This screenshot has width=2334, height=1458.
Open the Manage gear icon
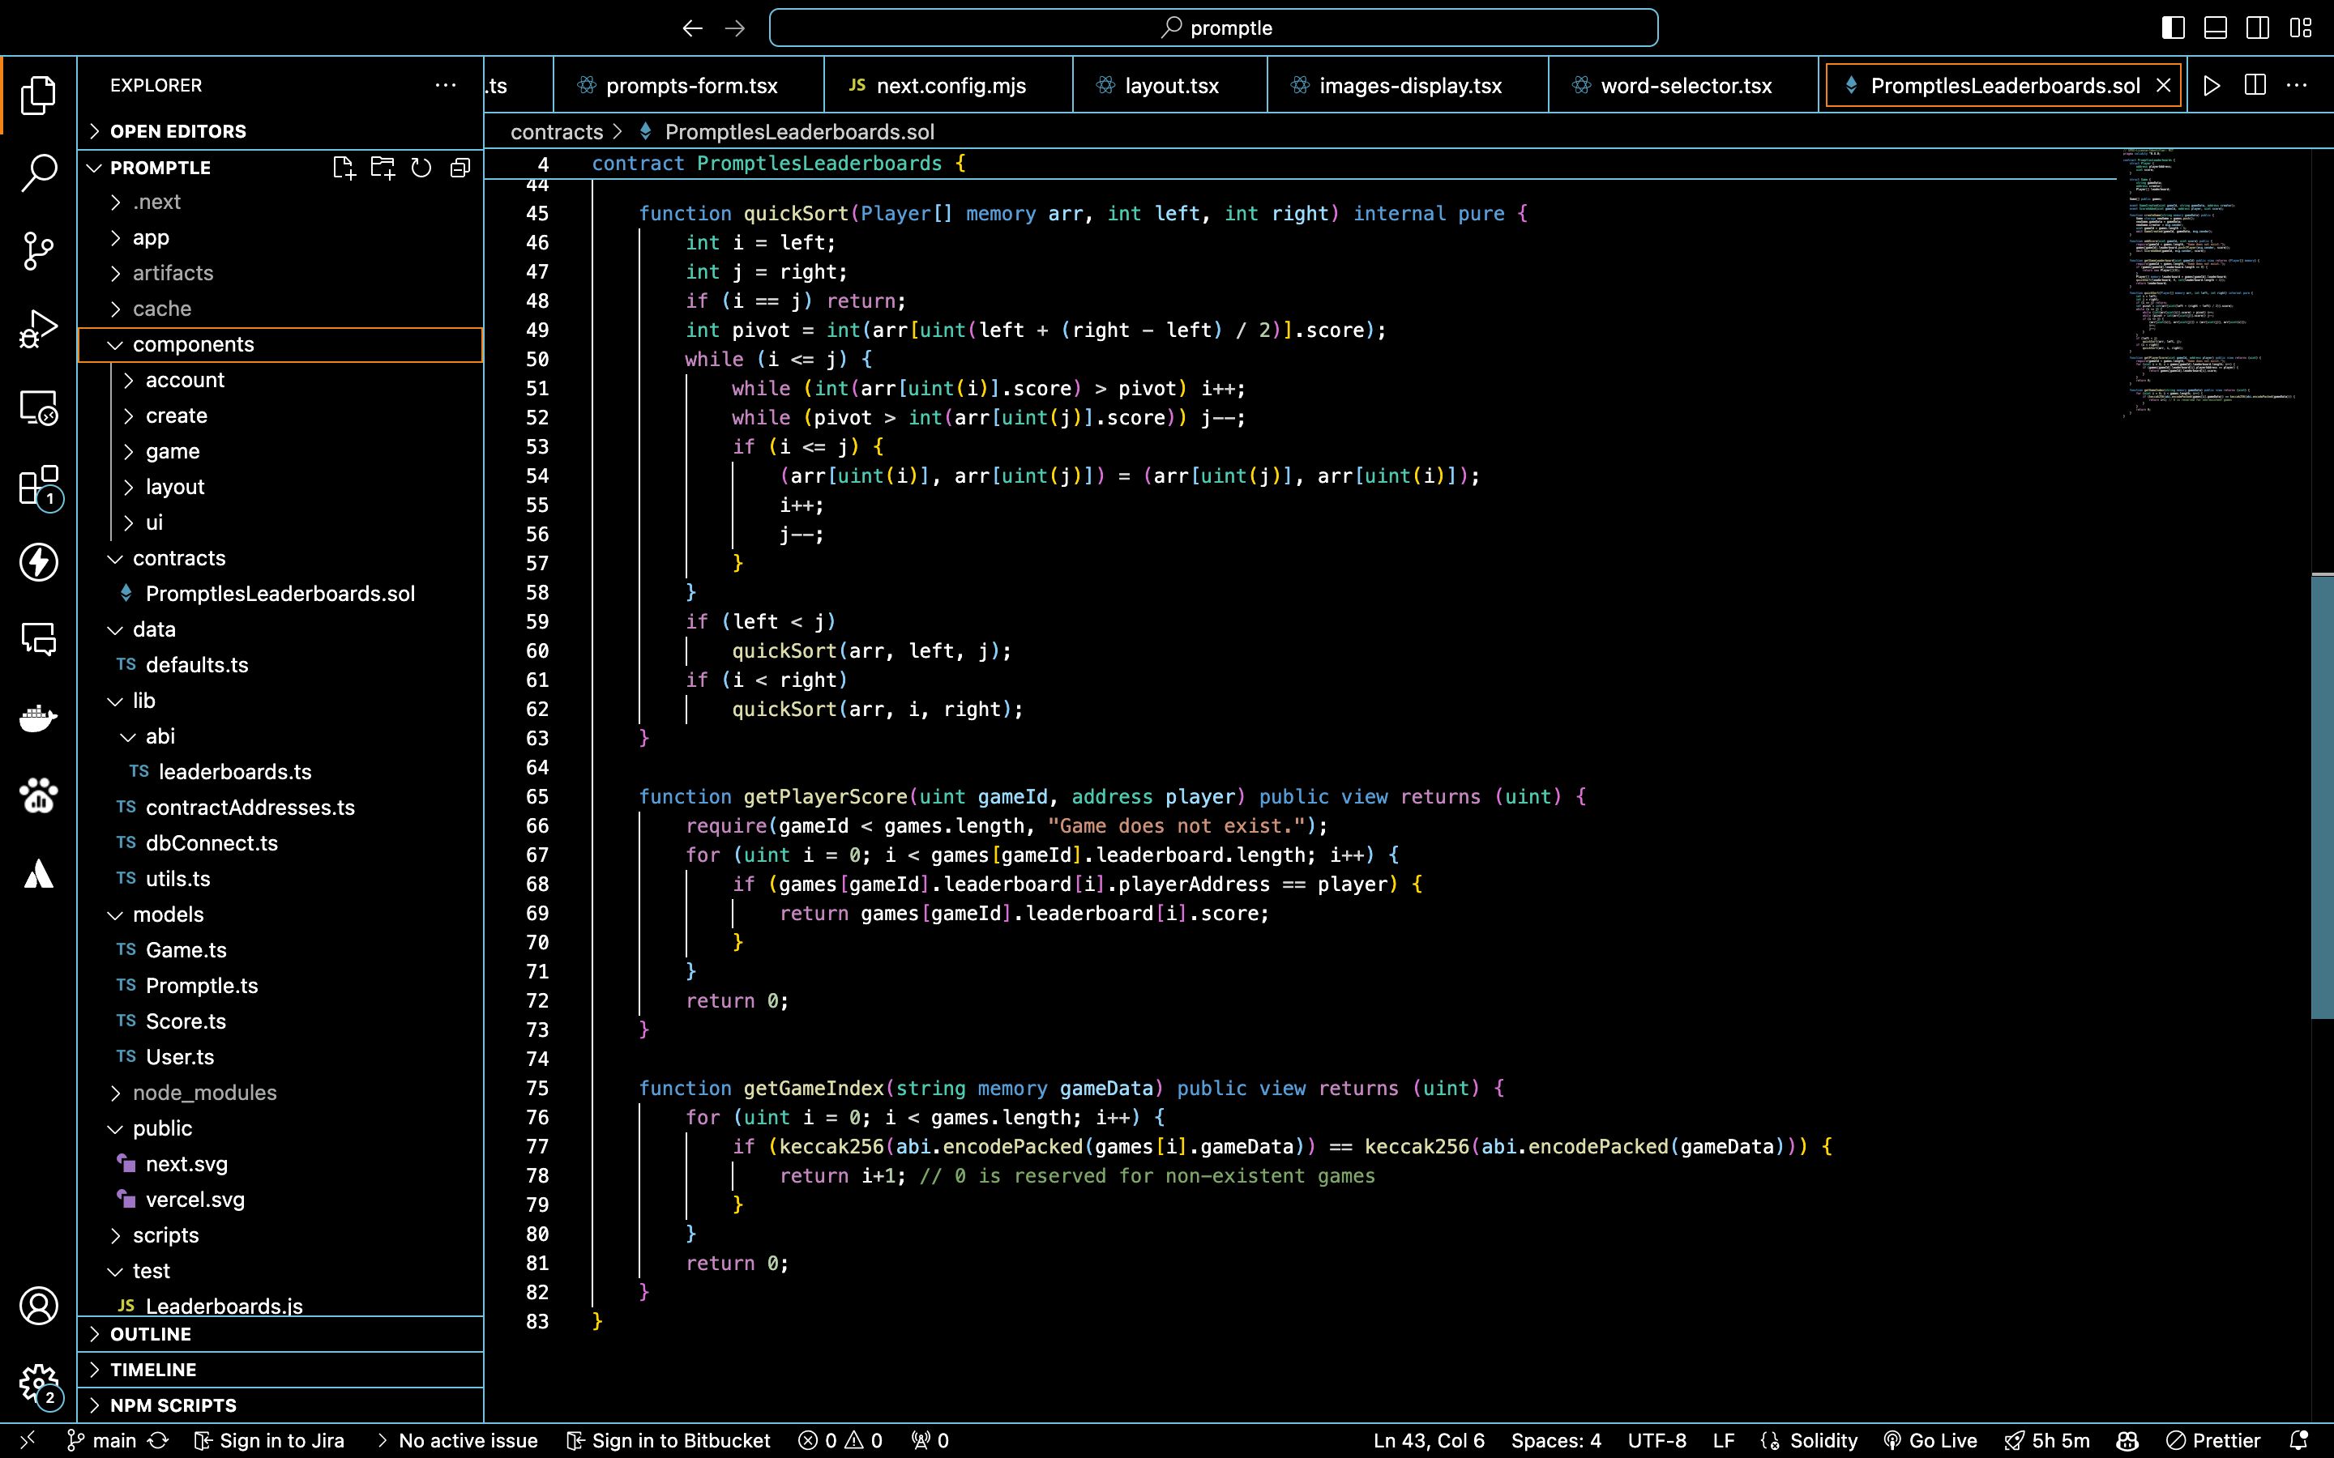click(x=39, y=1383)
